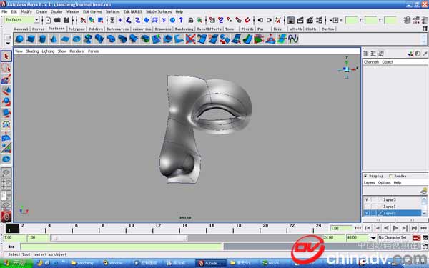Click the time range slider bar
Screen dimensions: 429x268
[119, 238]
